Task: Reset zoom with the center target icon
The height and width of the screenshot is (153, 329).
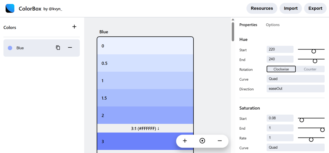Action: click(202, 141)
